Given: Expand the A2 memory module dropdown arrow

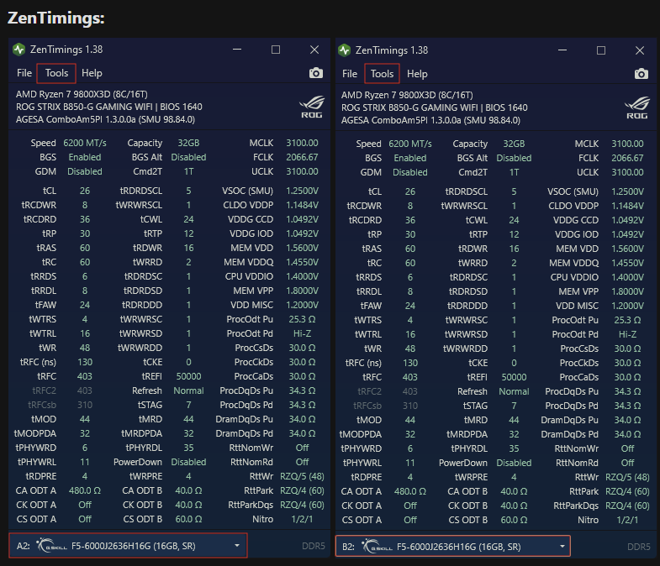Looking at the screenshot, I should click(237, 545).
